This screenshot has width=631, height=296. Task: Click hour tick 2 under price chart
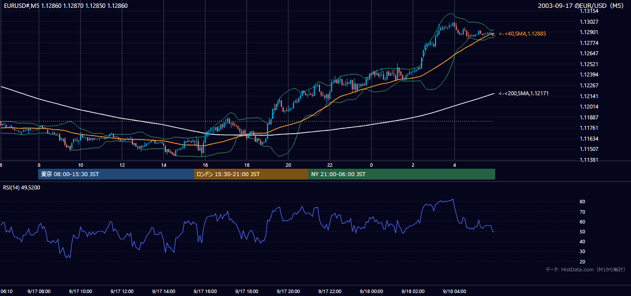pos(413,165)
